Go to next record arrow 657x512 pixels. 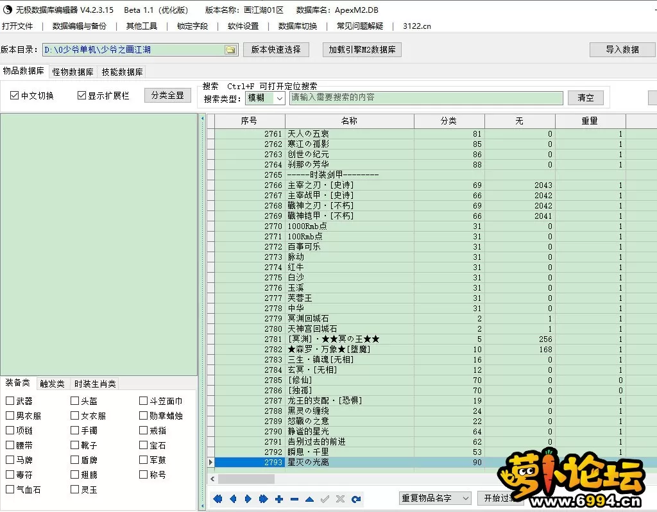(248, 499)
